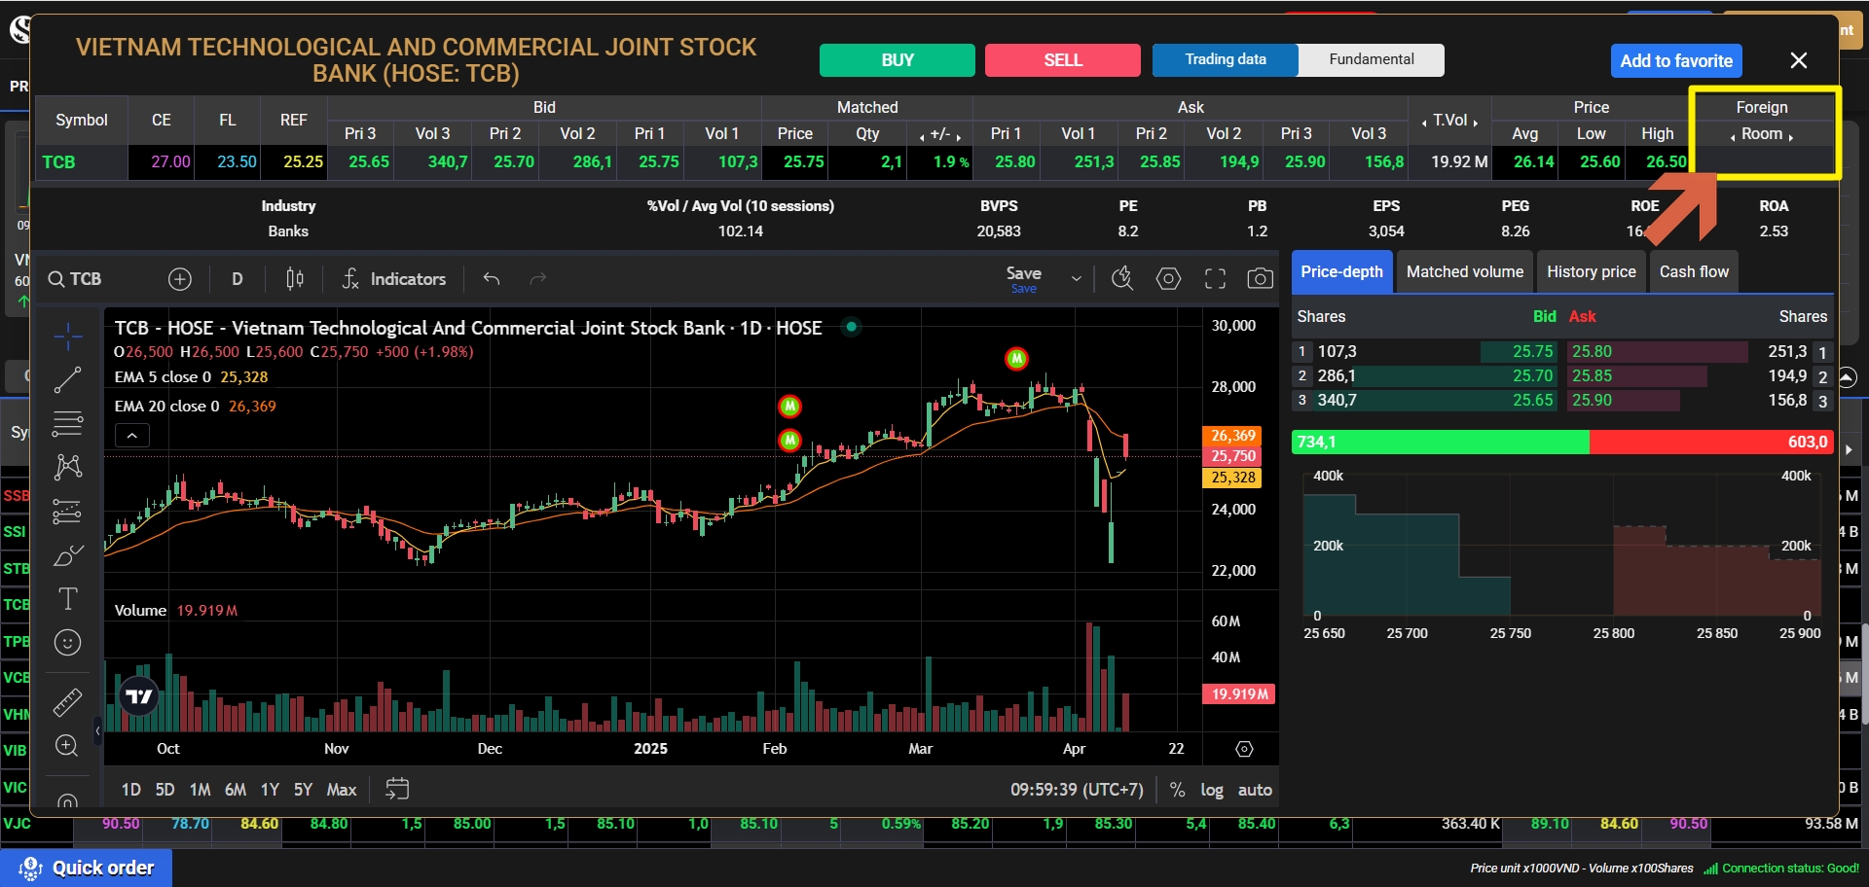
Task: Set chart range to 1D
Action: pyautogui.click(x=131, y=790)
